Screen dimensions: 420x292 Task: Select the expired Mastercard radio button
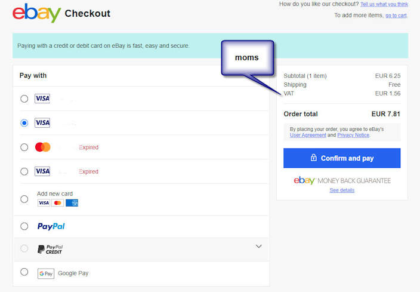[24, 147]
